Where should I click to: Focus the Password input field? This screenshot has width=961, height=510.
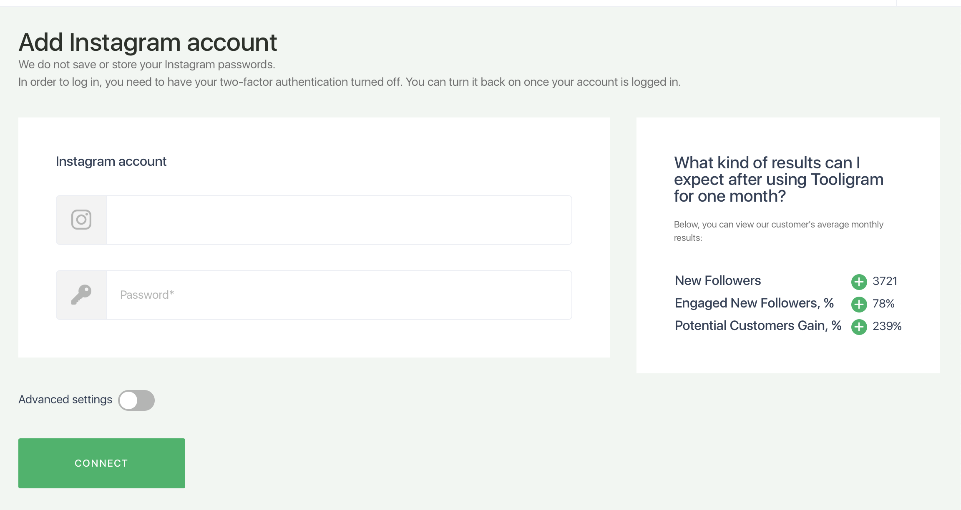339,295
